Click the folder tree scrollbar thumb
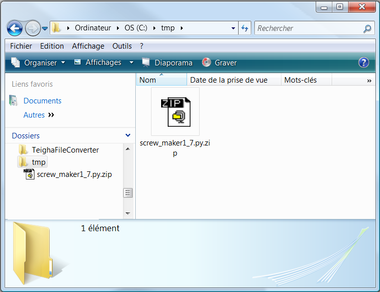The height and width of the screenshot is (292, 380). [128, 193]
